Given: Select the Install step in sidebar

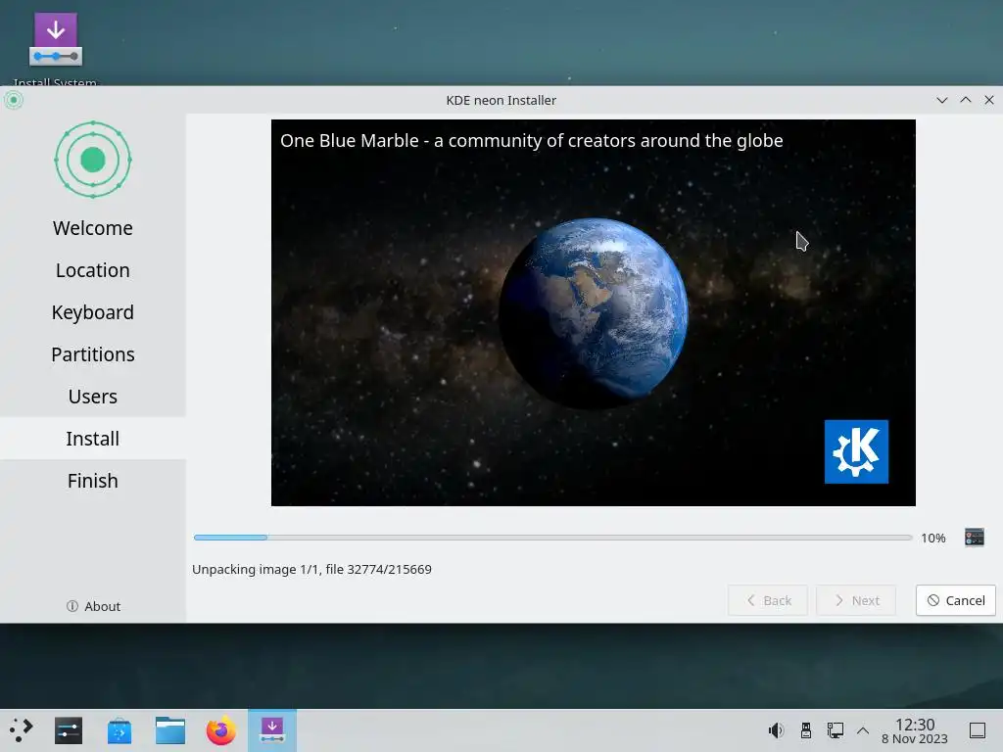Looking at the screenshot, I should click(93, 439).
